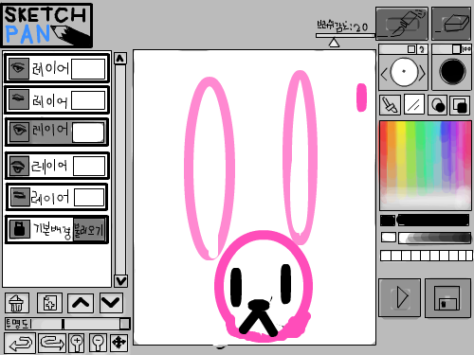Click the play triangle button
The image size is (474, 355).
point(400,297)
